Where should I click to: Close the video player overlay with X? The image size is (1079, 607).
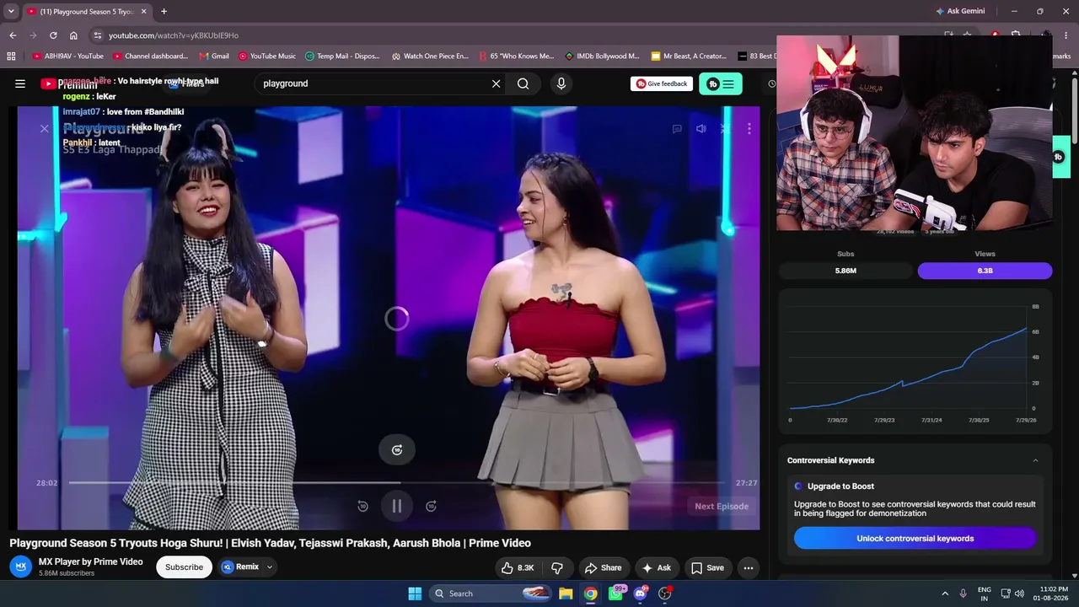(45, 128)
